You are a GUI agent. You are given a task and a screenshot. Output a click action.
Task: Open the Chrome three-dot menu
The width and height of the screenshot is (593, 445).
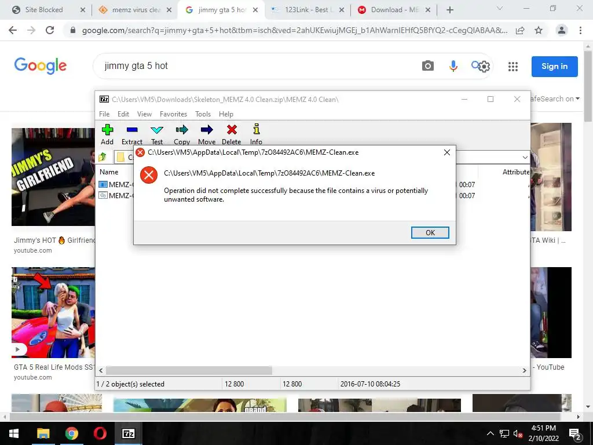point(580,30)
